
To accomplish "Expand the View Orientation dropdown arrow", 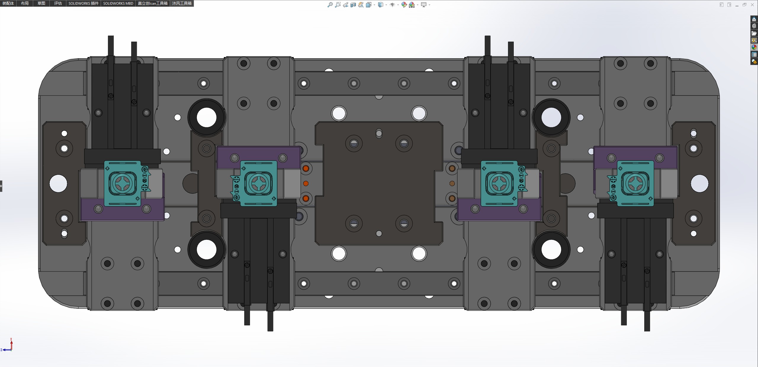I will 375,5.
